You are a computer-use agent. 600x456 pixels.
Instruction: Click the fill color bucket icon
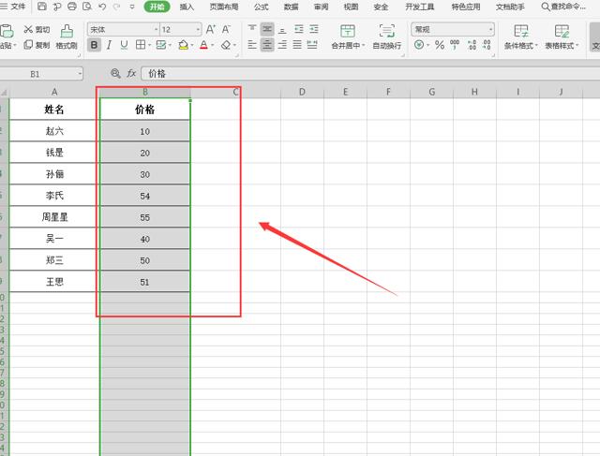184,45
